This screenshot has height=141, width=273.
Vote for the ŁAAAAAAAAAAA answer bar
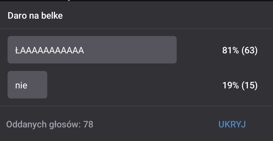click(x=92, y=50)
